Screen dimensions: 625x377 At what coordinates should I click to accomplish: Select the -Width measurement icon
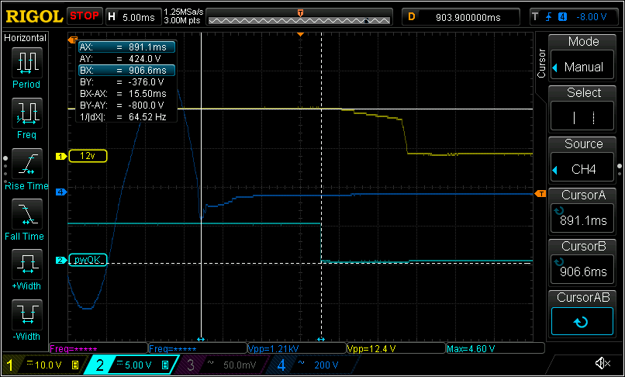tap(26, 315)
